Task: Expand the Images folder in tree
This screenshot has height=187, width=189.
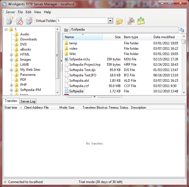Action: coord(11,60)
